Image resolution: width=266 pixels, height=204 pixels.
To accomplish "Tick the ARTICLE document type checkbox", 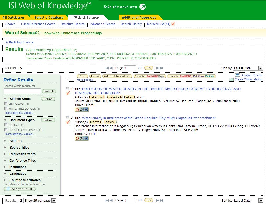I will click(6, 125).
